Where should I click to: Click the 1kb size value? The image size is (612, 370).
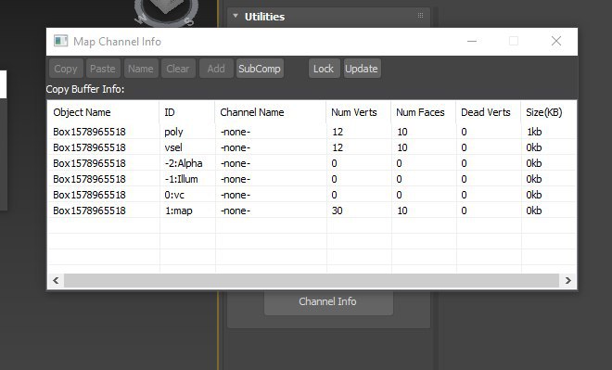click(534, 132)
